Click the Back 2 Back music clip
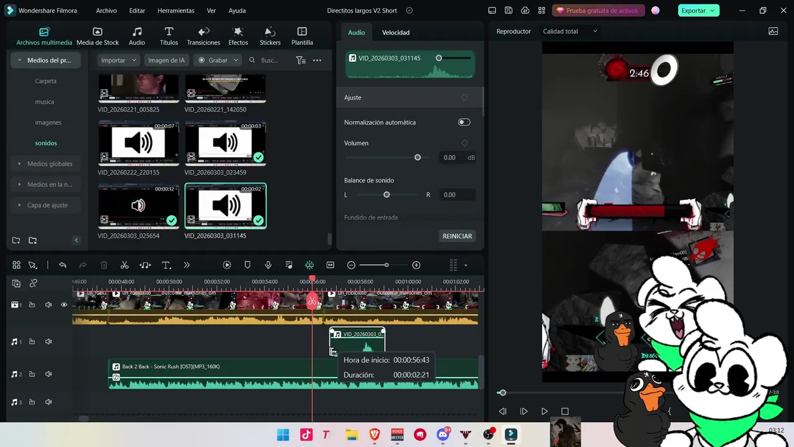 [293, 374]
